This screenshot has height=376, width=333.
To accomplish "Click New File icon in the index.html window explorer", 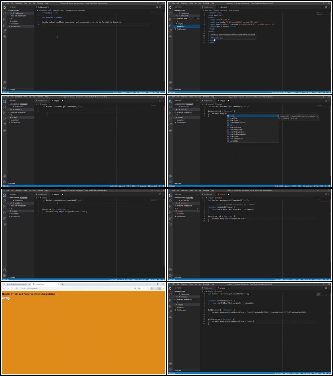I will [189, 18].
